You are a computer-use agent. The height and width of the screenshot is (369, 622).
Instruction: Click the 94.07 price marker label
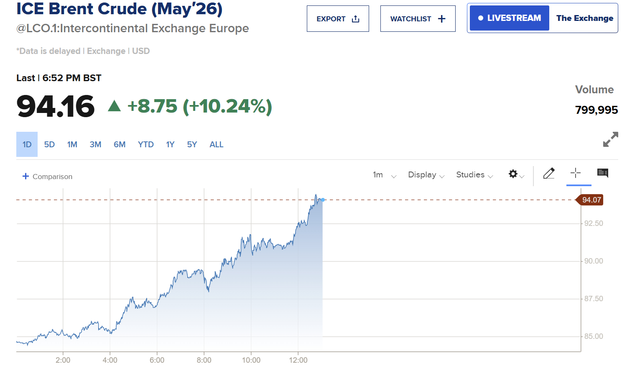click(x=591, y=200)
